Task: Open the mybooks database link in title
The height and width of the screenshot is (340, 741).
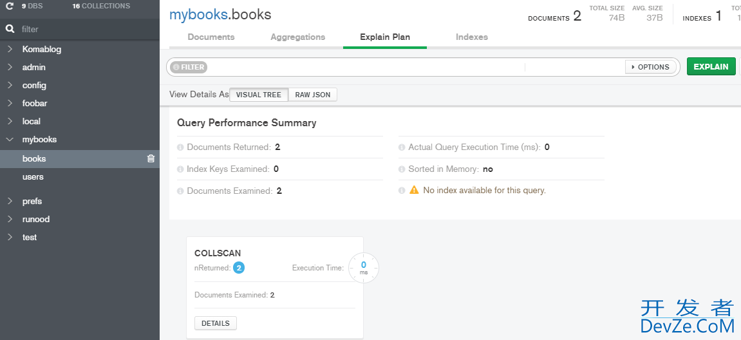Action: coord(198,15)
